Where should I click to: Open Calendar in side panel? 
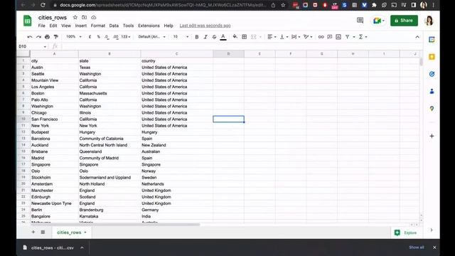432,40
